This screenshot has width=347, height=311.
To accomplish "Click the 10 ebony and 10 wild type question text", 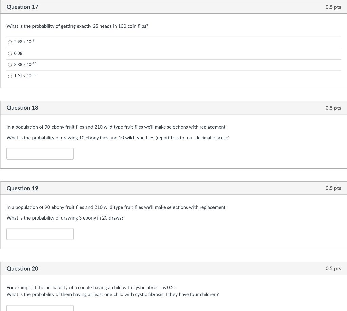I will click(118, 138).
